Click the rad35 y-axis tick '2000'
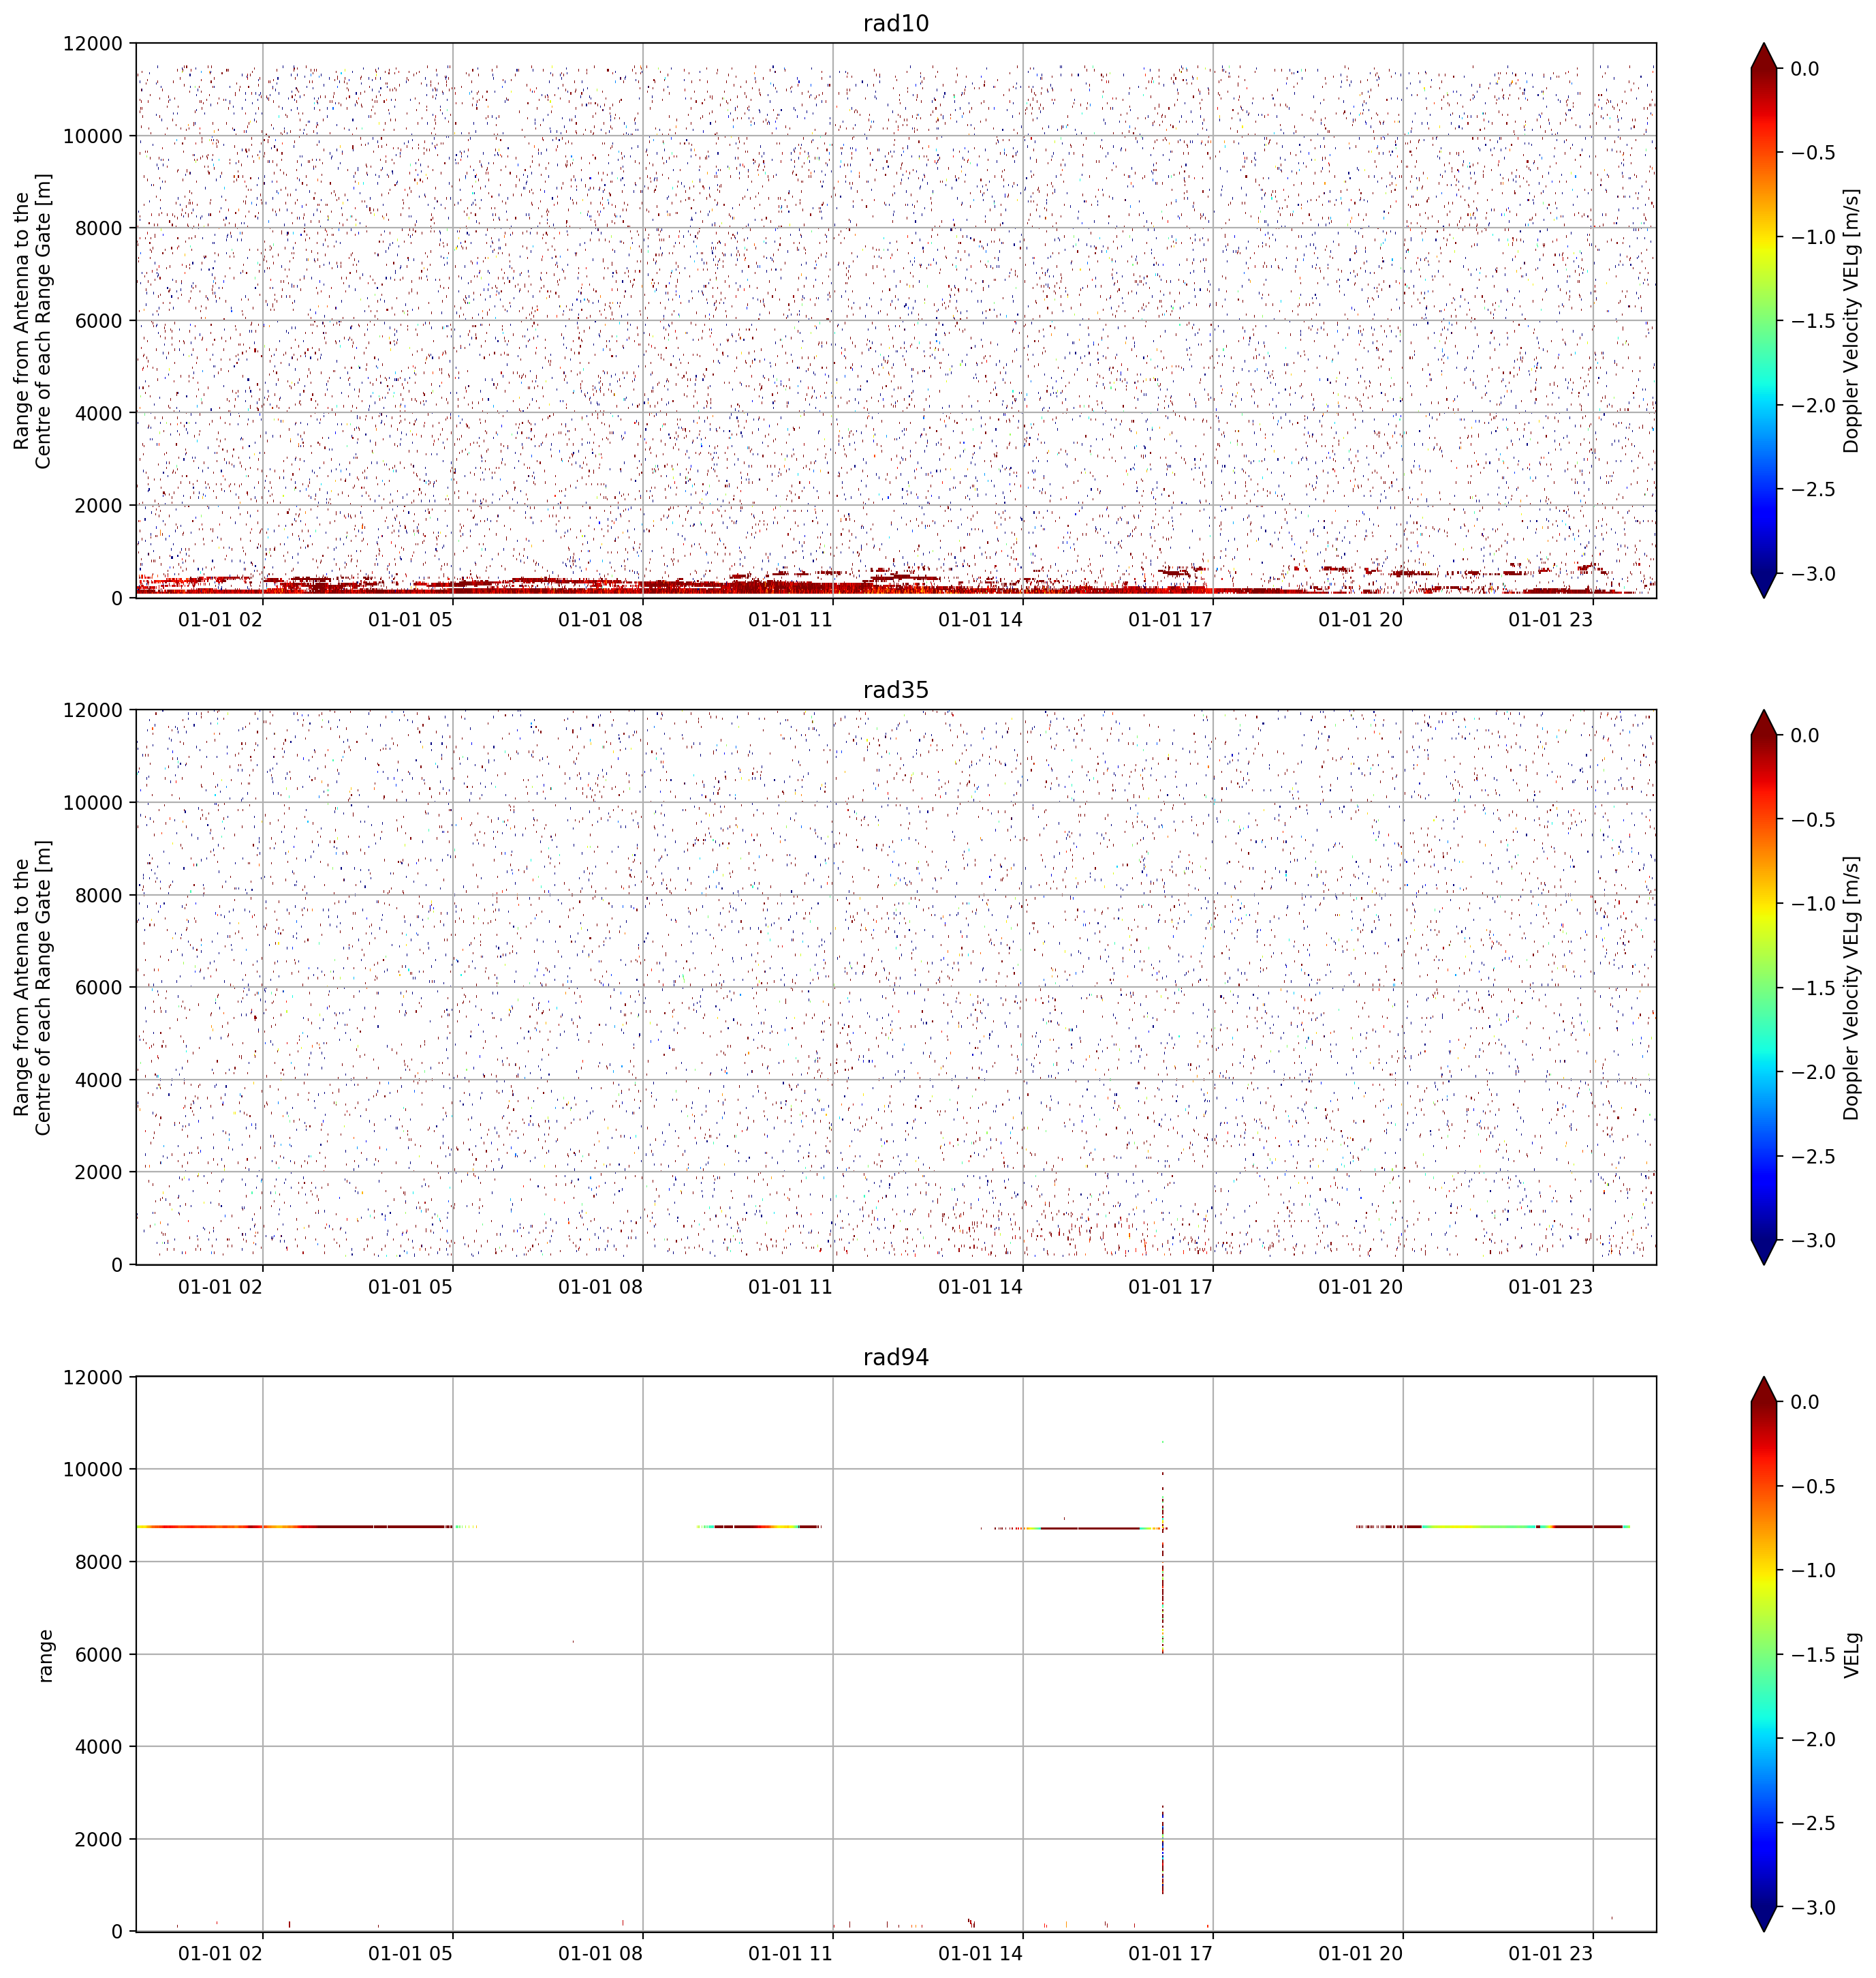The height and width of the screenshot is (1978, 1876). point(99,1172)
